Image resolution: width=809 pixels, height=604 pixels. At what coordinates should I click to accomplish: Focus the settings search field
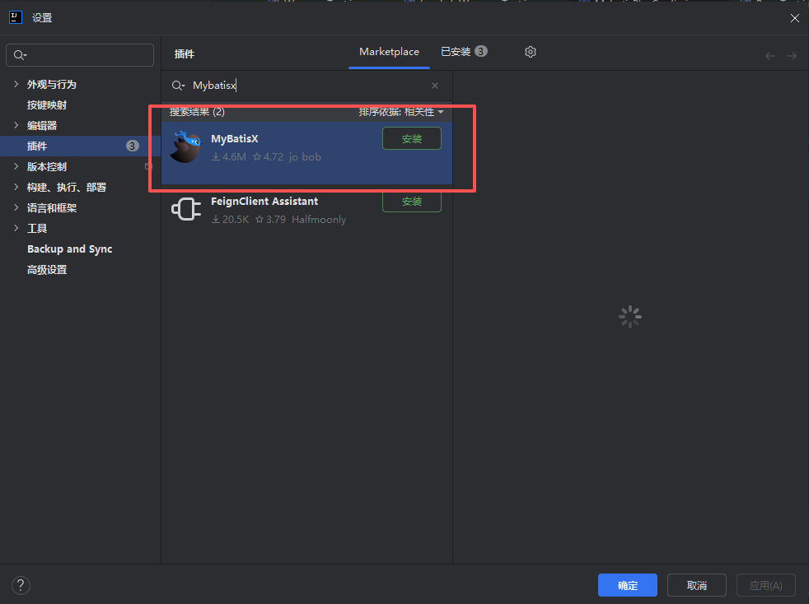coord(80,55)
